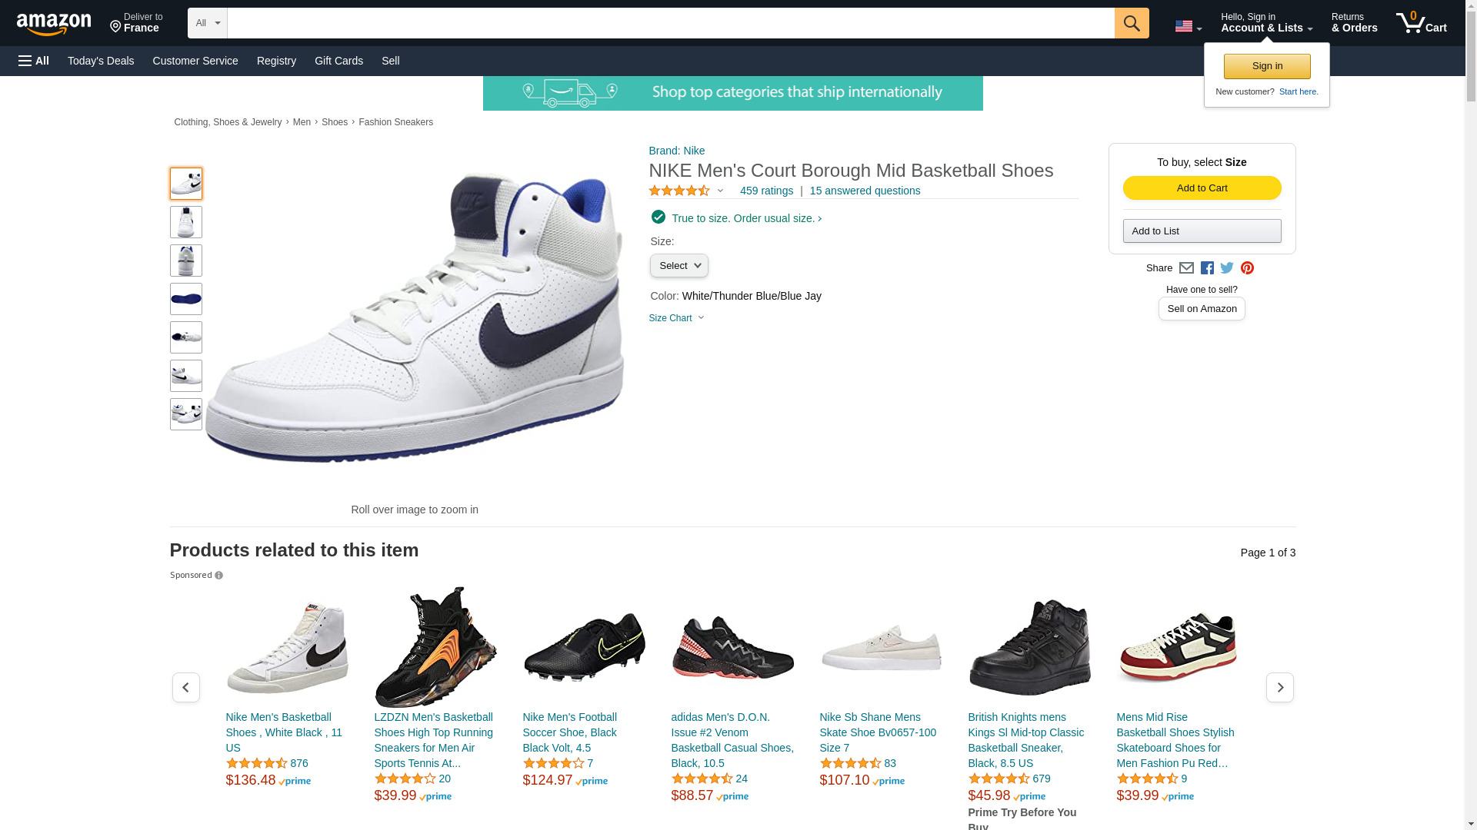Share on Pinterest icon

click(x=1247, y=268)
